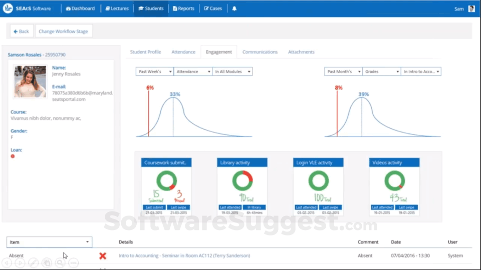Click the Coursework submit donut chart
481x270 pixels.
[x=166, y=180]
